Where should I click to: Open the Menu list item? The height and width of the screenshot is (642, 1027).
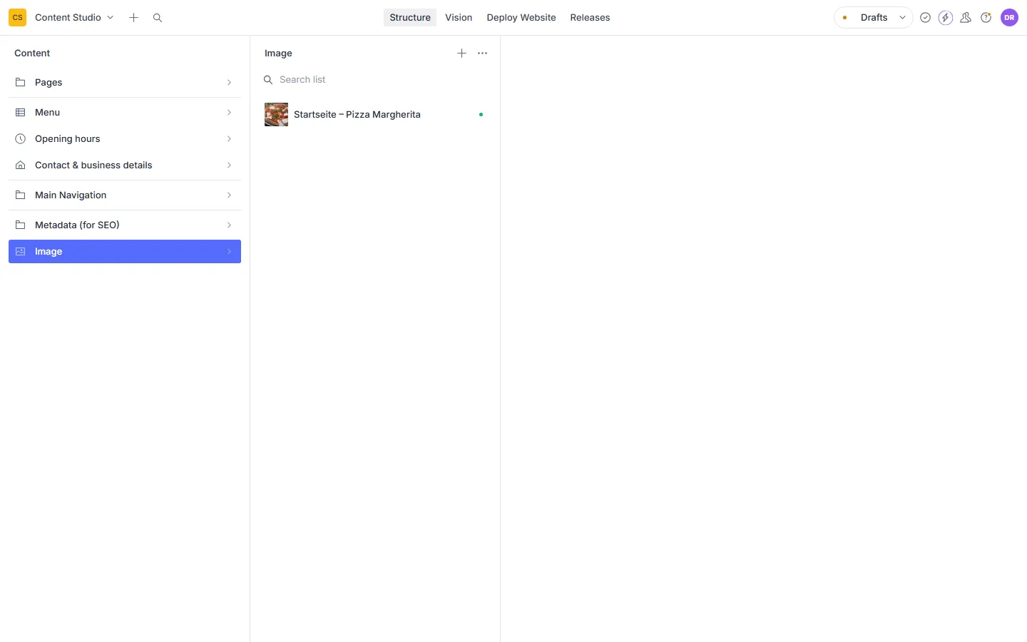click(125, 112)
